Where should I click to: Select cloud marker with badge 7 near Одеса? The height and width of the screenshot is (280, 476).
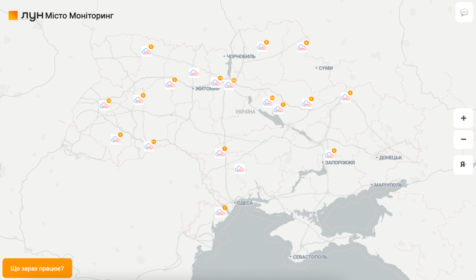(220, 212)
